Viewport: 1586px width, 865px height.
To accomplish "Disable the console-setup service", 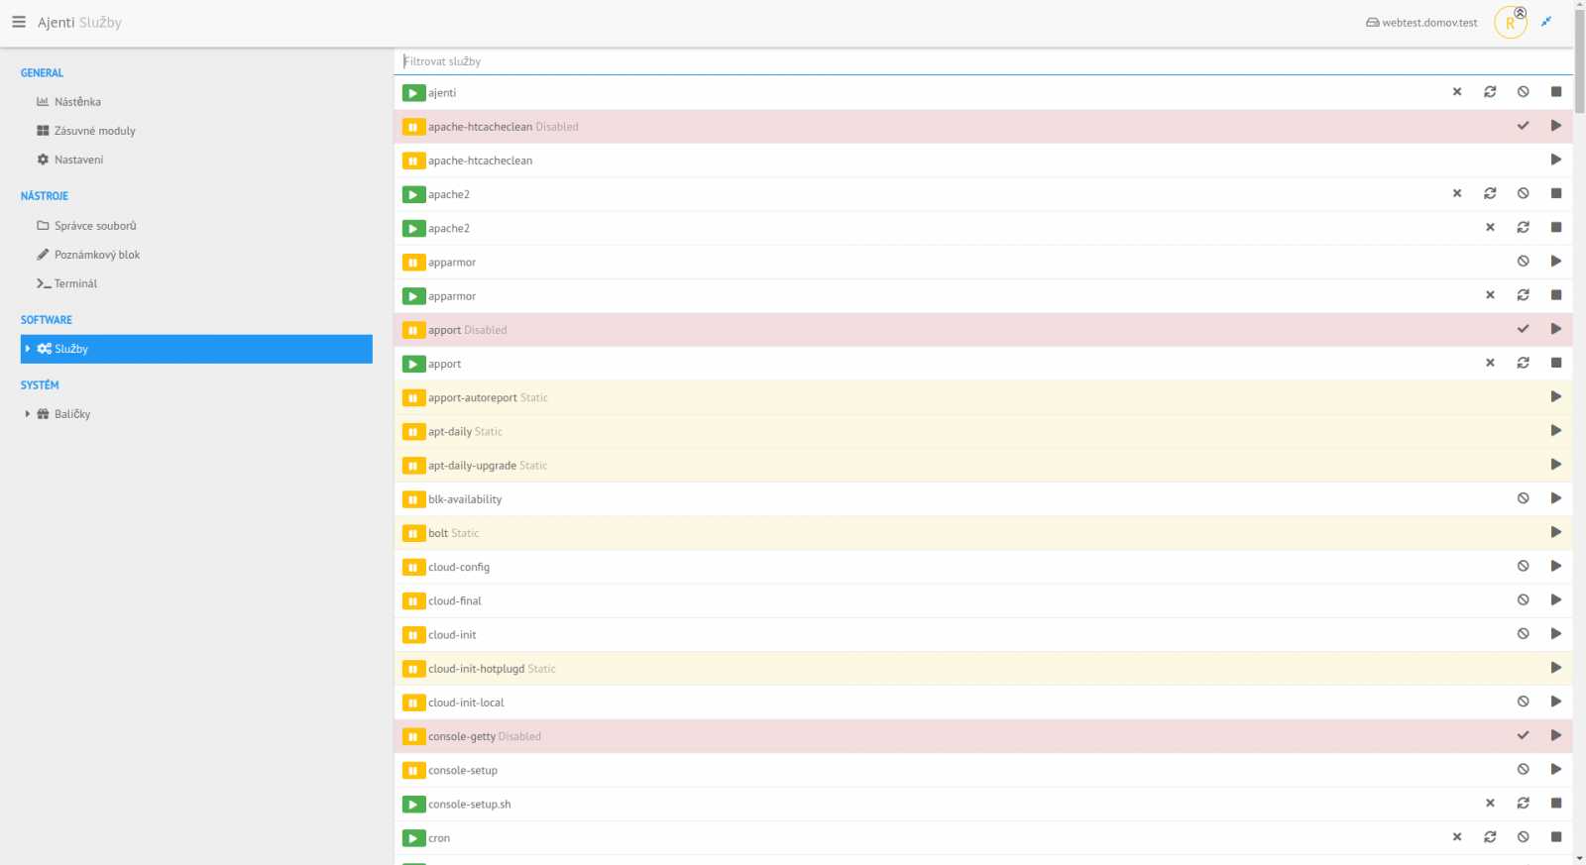I will click(1524, 770).
